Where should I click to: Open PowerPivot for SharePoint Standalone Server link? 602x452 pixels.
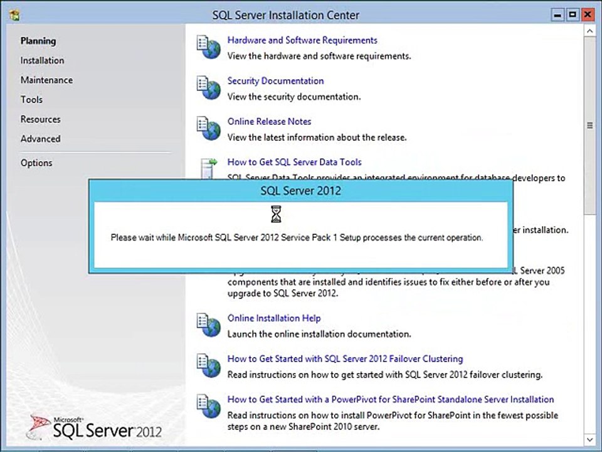coord(391,399)
